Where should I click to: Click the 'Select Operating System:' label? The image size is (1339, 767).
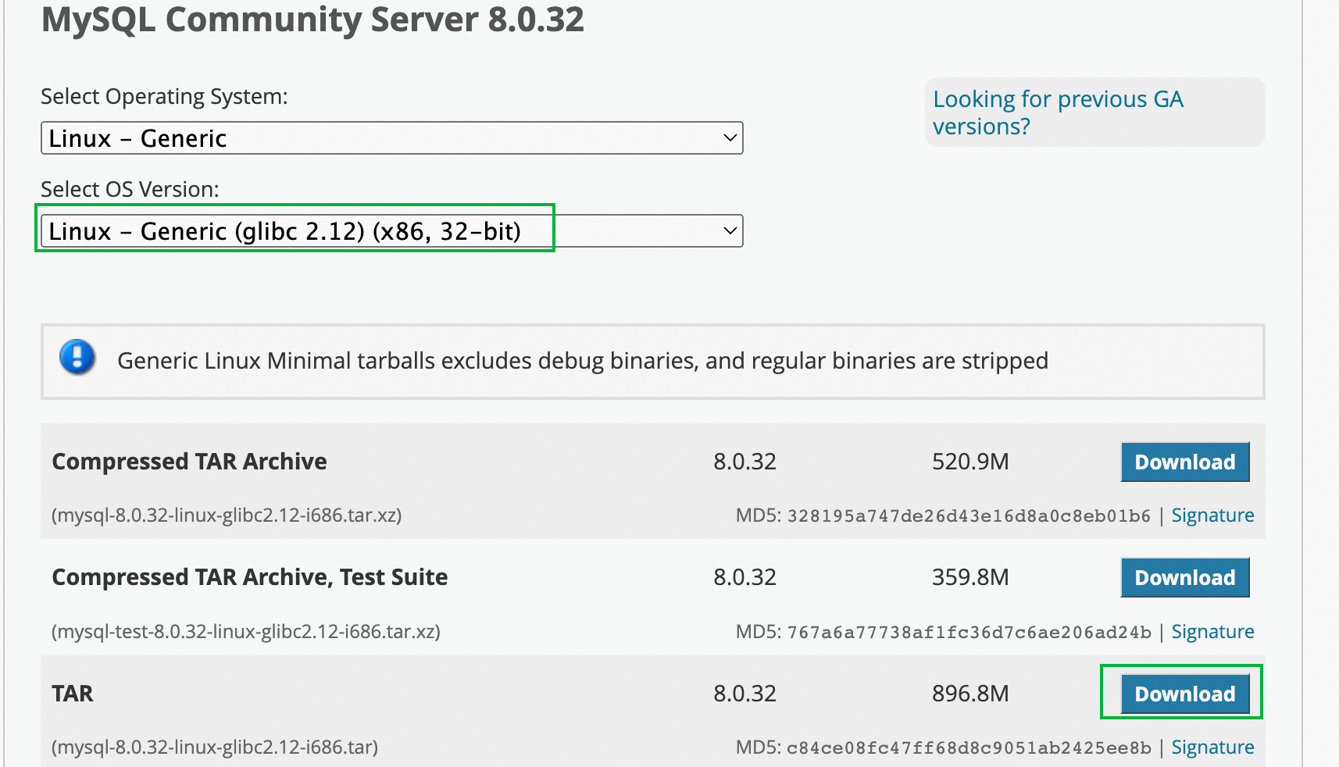pos(164,97)
